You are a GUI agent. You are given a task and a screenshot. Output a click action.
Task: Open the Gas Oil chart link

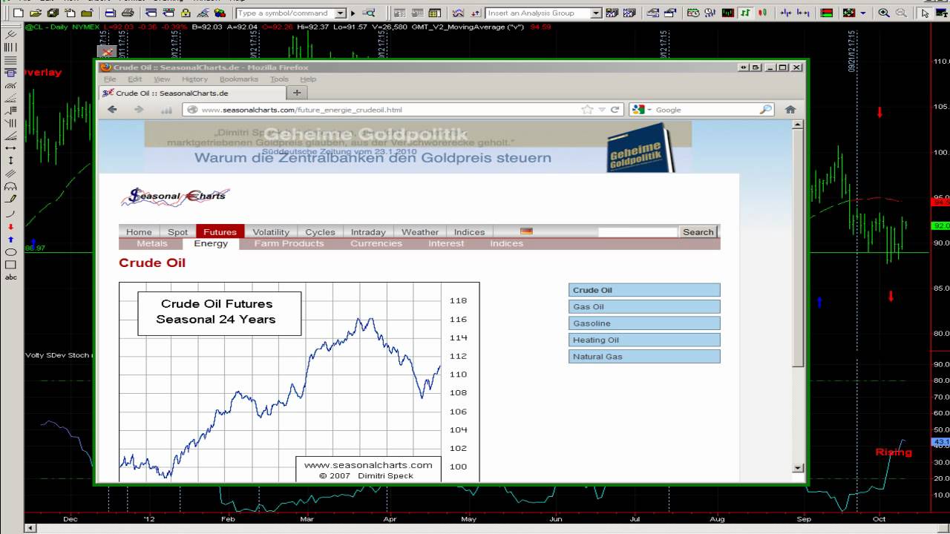click(644, 306)
